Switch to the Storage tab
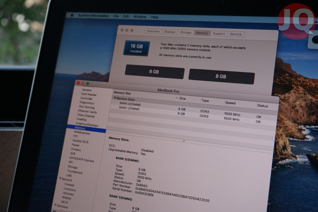This screenshot has height=212, width=318. tap(185, 32)
